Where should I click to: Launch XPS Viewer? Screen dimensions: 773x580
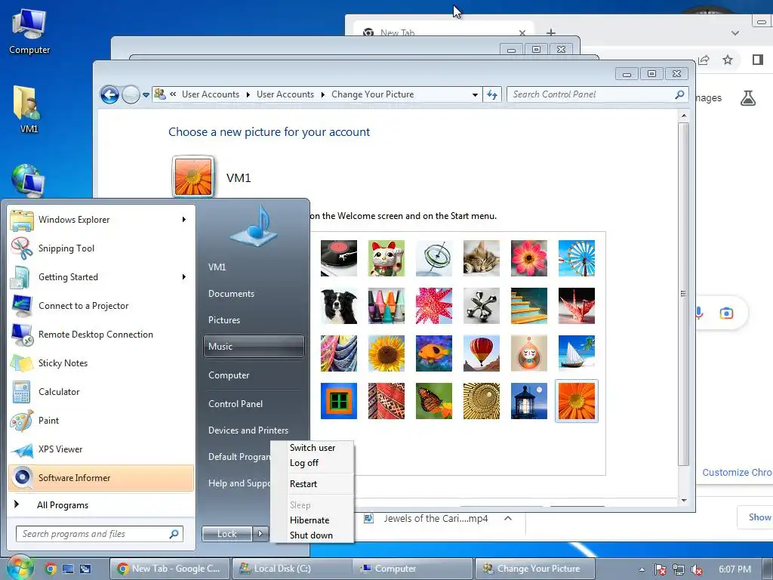(x=101, y=449)
